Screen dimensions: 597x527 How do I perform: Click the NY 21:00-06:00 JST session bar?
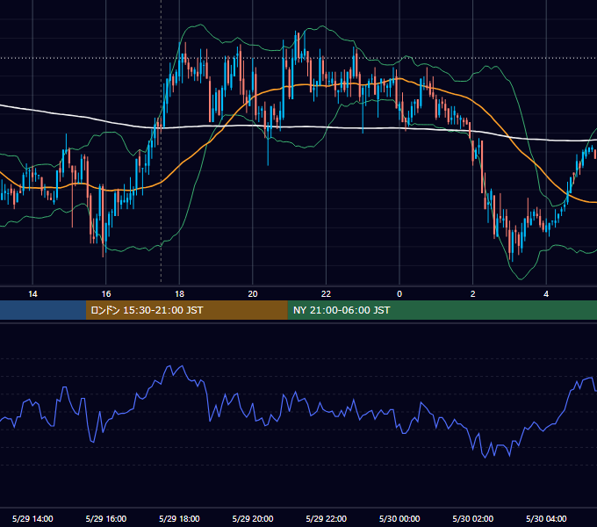coord(442,310)
